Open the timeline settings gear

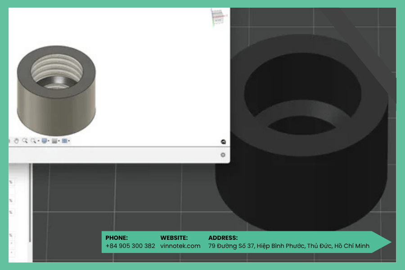(223, 155)
